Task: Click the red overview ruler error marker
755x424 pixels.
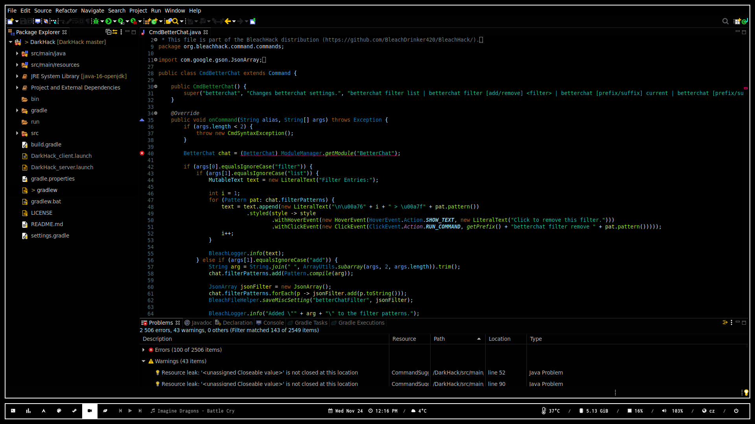Action: (745, 88)
